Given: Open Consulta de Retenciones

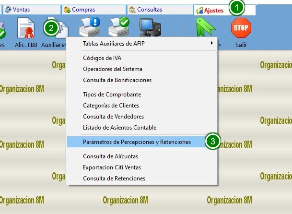Looking at the screenshot, I should tap(142, 178).
